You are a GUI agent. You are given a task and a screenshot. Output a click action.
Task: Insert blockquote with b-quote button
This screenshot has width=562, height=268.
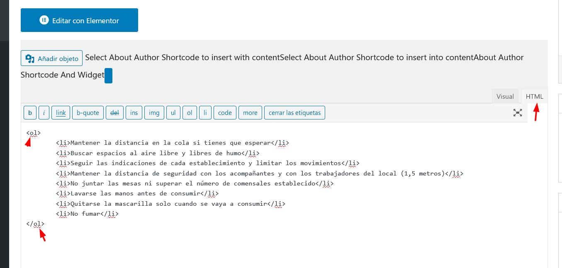point(88,113)
